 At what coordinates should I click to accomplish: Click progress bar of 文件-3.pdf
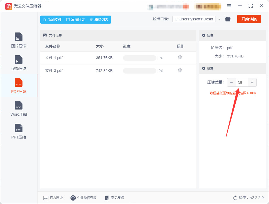pyautogui.click(x=139, y=71)
